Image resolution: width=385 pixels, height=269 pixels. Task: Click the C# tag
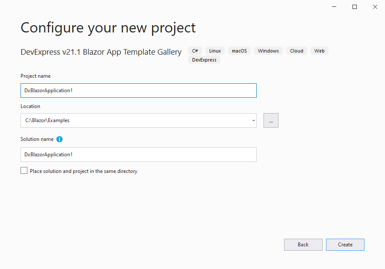coord(195,51)
